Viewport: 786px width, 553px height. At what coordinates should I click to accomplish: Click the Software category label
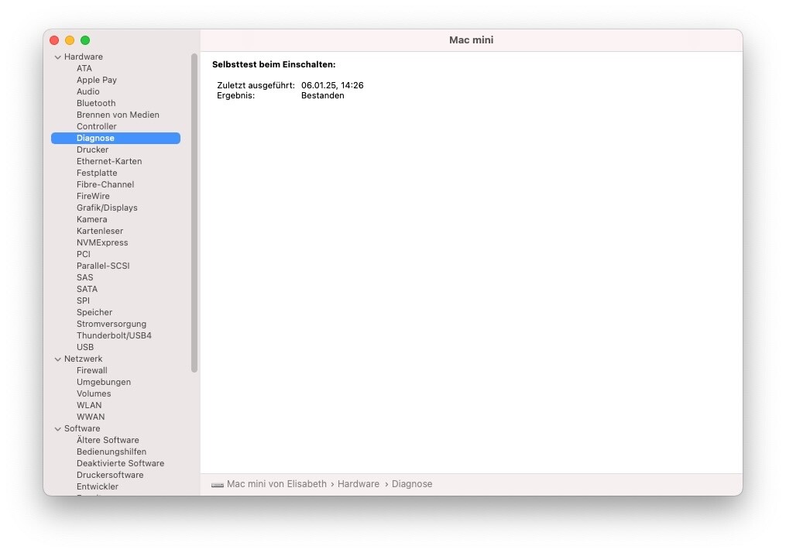pyautogui.click(x=82, y=428)
